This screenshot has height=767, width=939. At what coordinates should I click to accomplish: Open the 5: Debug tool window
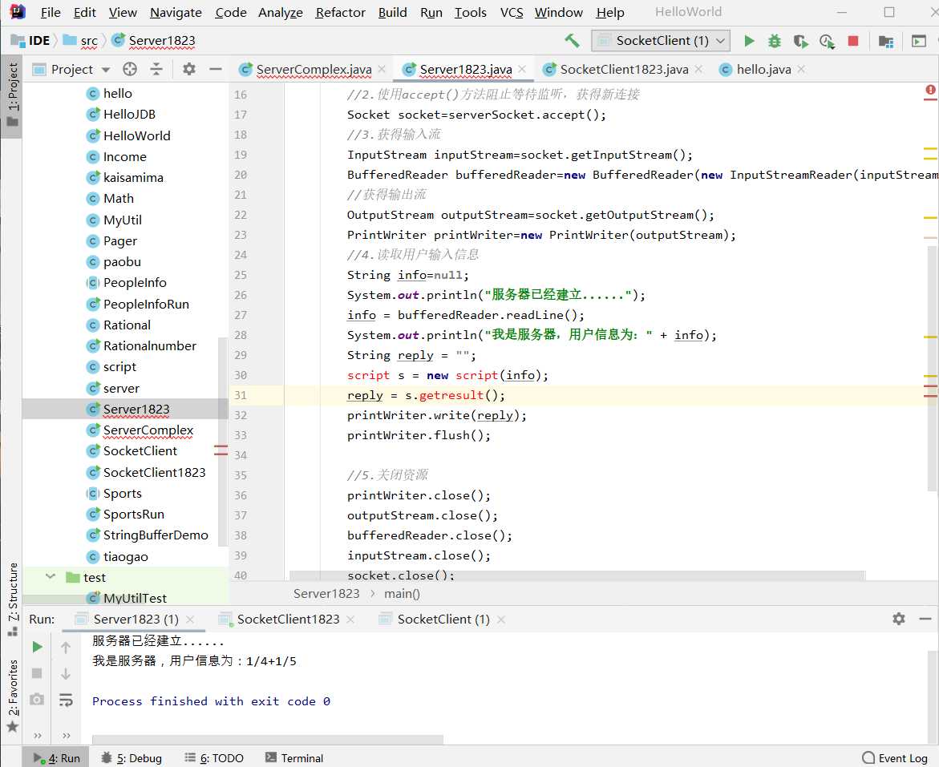click(x=132, y=758)
